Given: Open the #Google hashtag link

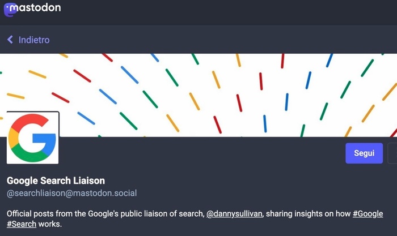Looking at the screenshot, I should 368,214.
